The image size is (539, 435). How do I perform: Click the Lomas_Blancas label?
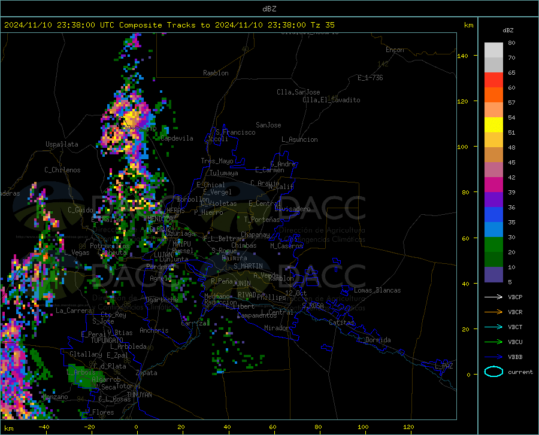click(377, 290)
